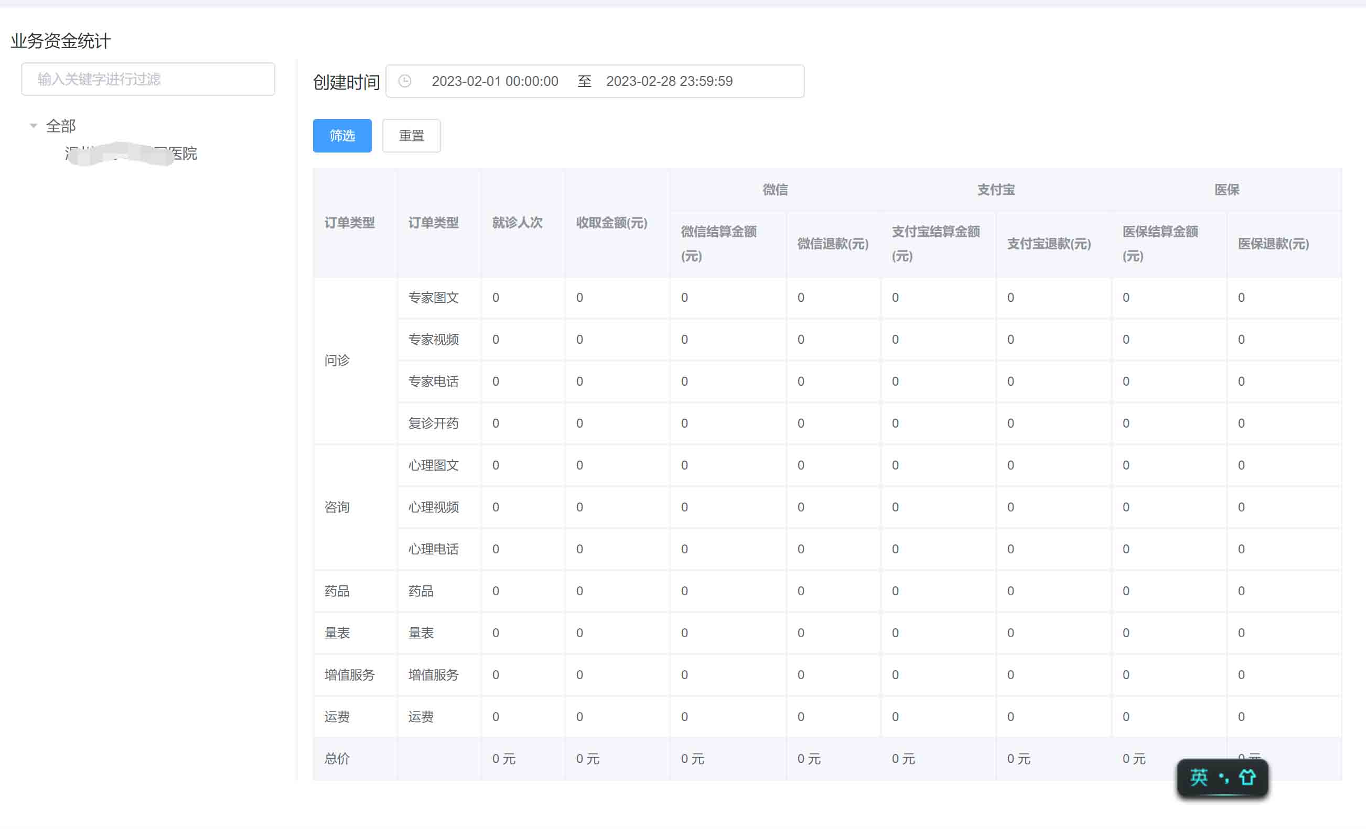1366x829 pixels.
Task: Click the 支付宝 group column header
Action: 996,190
